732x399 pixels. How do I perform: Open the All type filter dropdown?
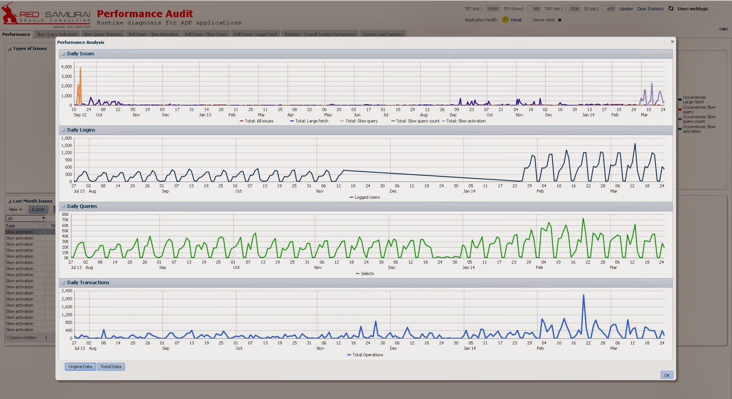pos(26,218)
